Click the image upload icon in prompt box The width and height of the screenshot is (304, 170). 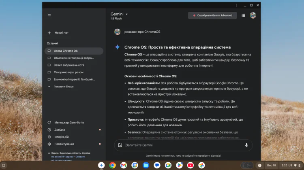pos(120,145)
